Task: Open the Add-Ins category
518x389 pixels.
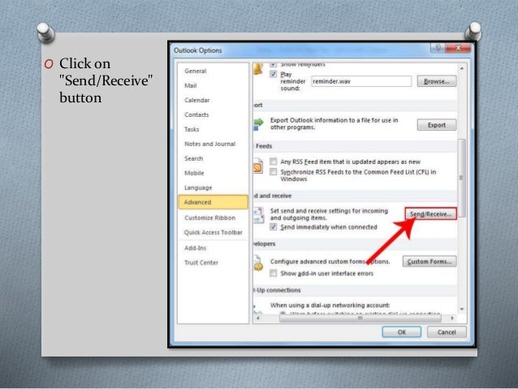Action: (x=195, y=248)
